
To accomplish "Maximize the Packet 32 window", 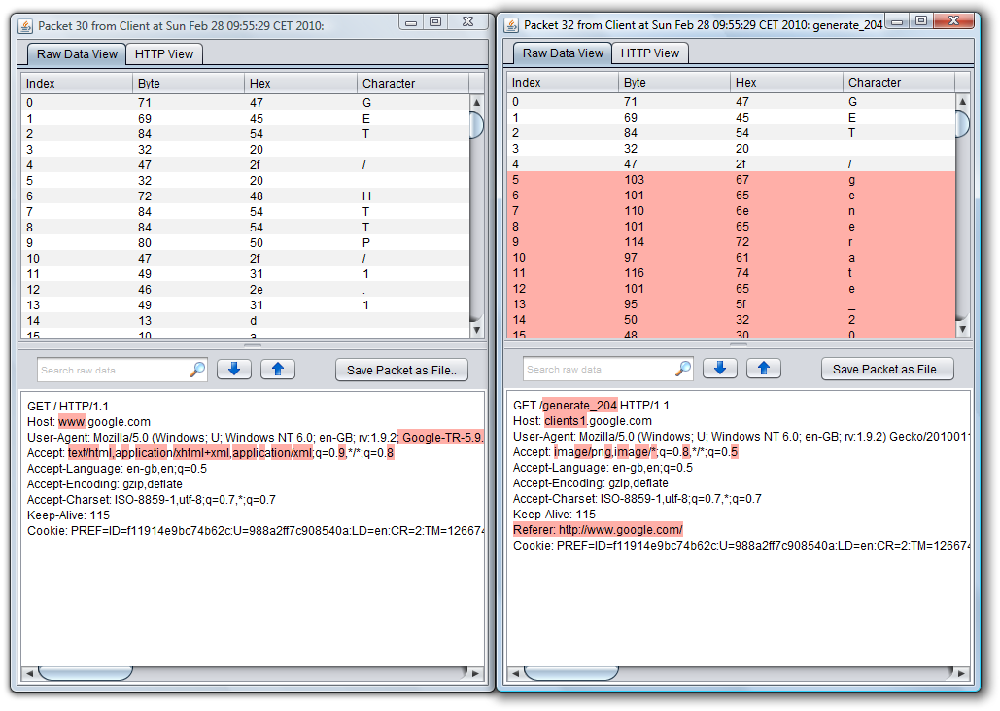I will click(921, 21).
